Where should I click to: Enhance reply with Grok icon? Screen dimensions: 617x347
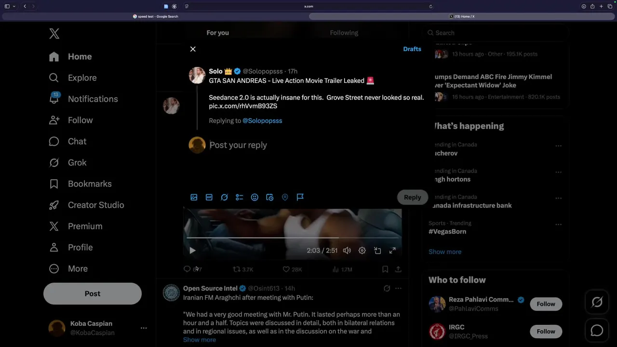[x=224, y=197]
